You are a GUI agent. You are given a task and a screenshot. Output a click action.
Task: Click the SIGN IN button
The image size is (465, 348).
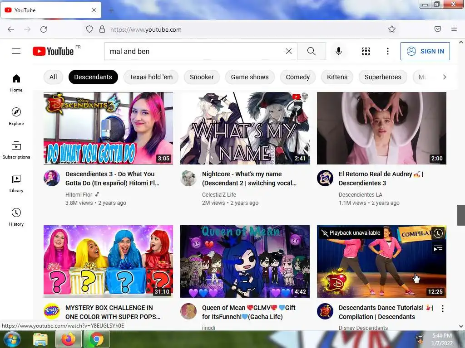click(425, 51)
